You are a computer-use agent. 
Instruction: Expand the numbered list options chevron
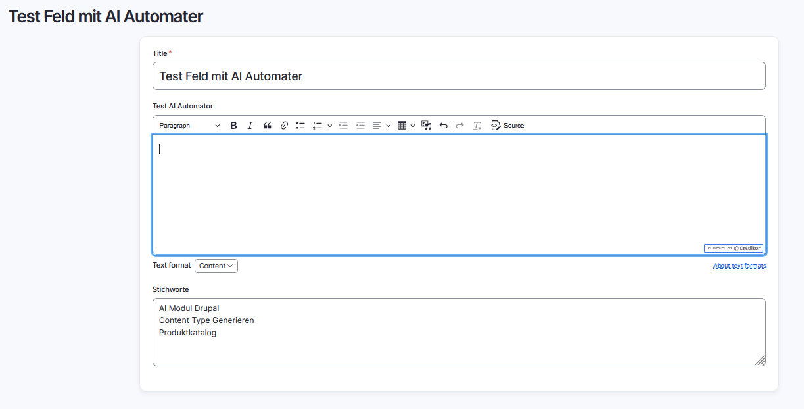[x=329, y=125]
